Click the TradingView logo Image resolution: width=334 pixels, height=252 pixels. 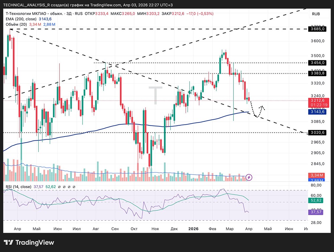click(29, 242)
